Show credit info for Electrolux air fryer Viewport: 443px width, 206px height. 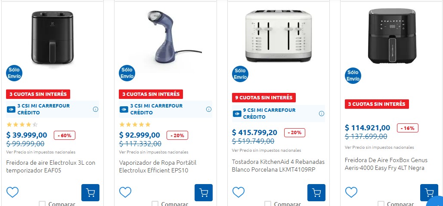[x=96, y=109]
